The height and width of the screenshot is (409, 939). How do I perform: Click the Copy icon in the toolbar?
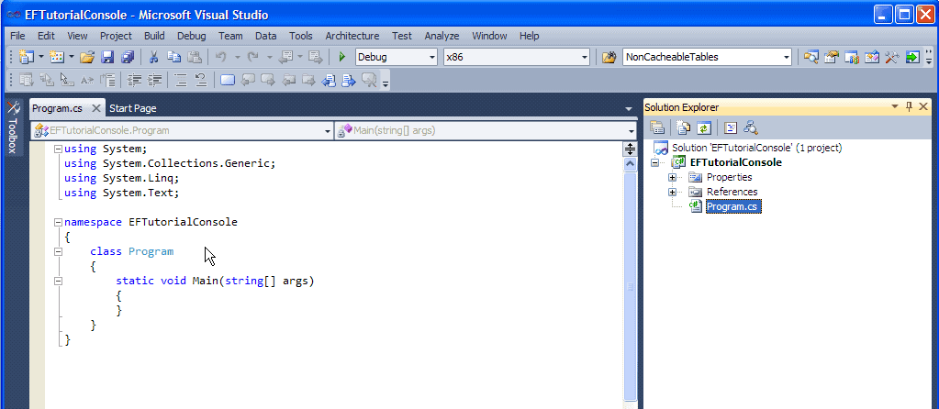point(173,57)
